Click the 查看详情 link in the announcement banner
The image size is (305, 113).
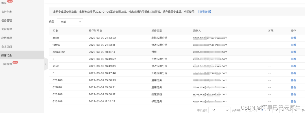(204, 12)
